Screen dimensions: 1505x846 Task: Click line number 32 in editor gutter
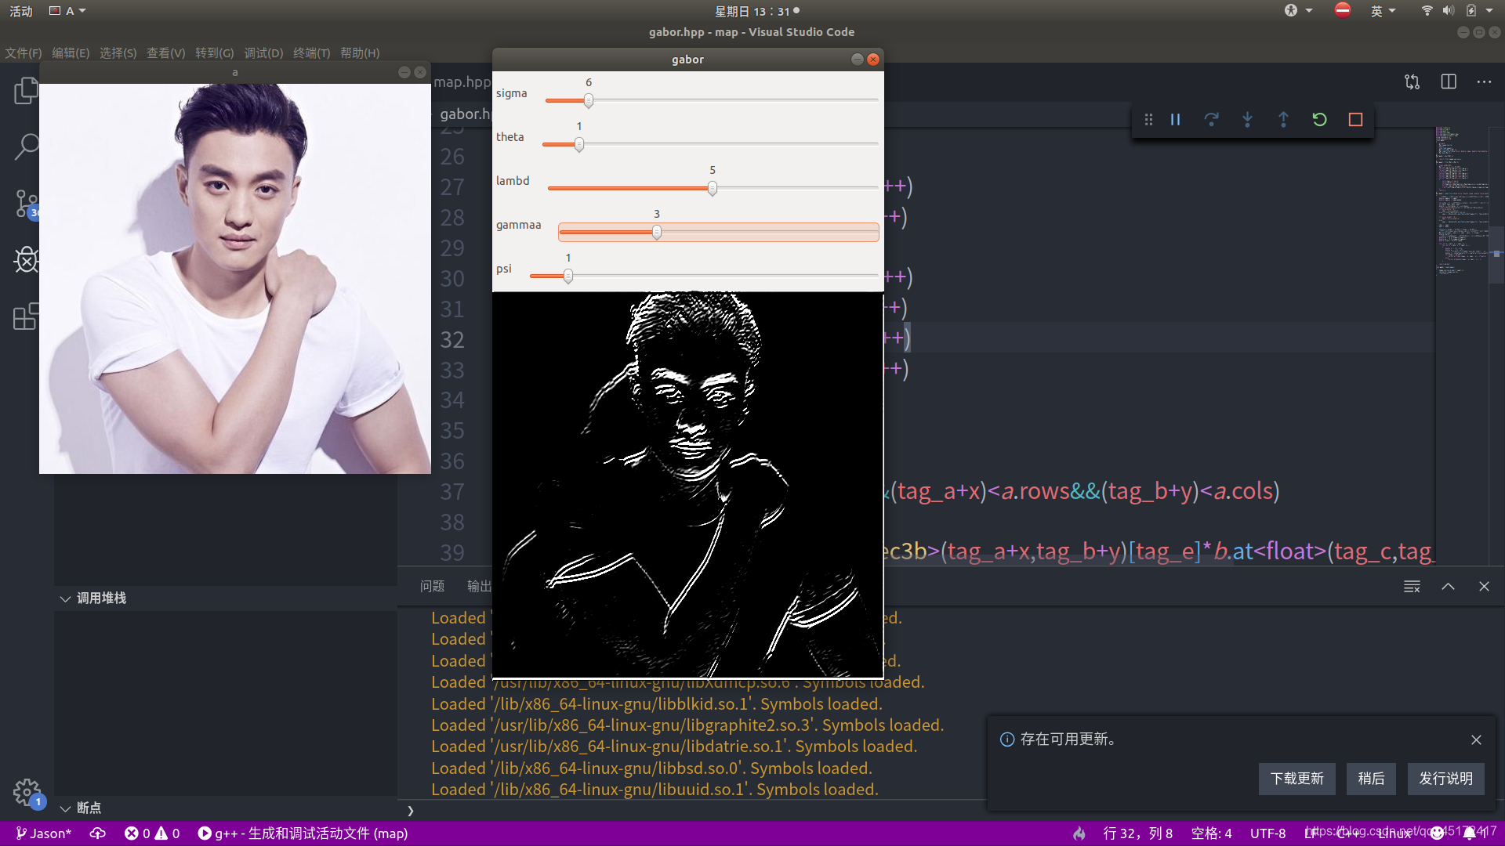pos(452,340)
